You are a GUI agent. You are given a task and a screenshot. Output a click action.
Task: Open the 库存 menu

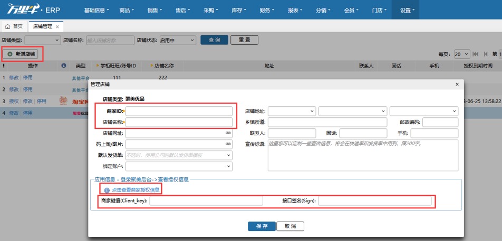point(239,10)
